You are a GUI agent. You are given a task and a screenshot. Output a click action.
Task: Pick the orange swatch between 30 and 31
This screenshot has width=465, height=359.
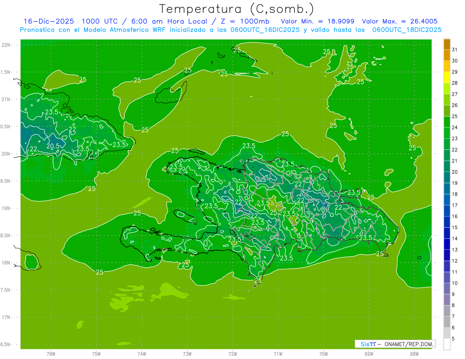click(447, 55)
